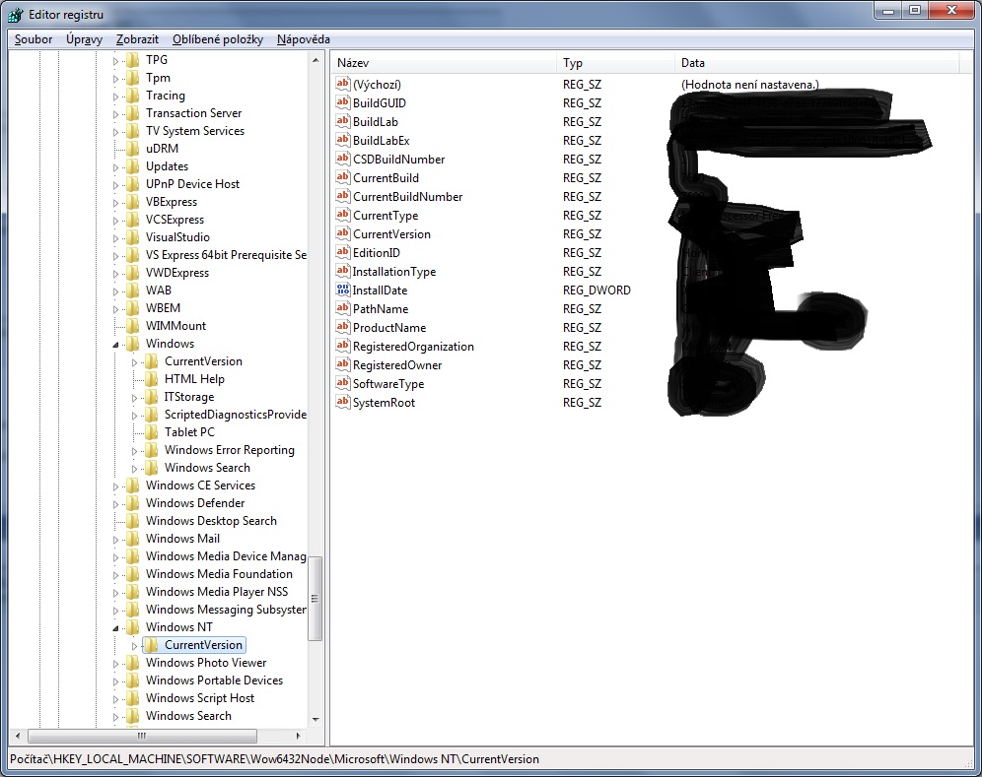The image size is (982, 777).
Task: Click the BuildLab value icon
Action: coord(342,121)
